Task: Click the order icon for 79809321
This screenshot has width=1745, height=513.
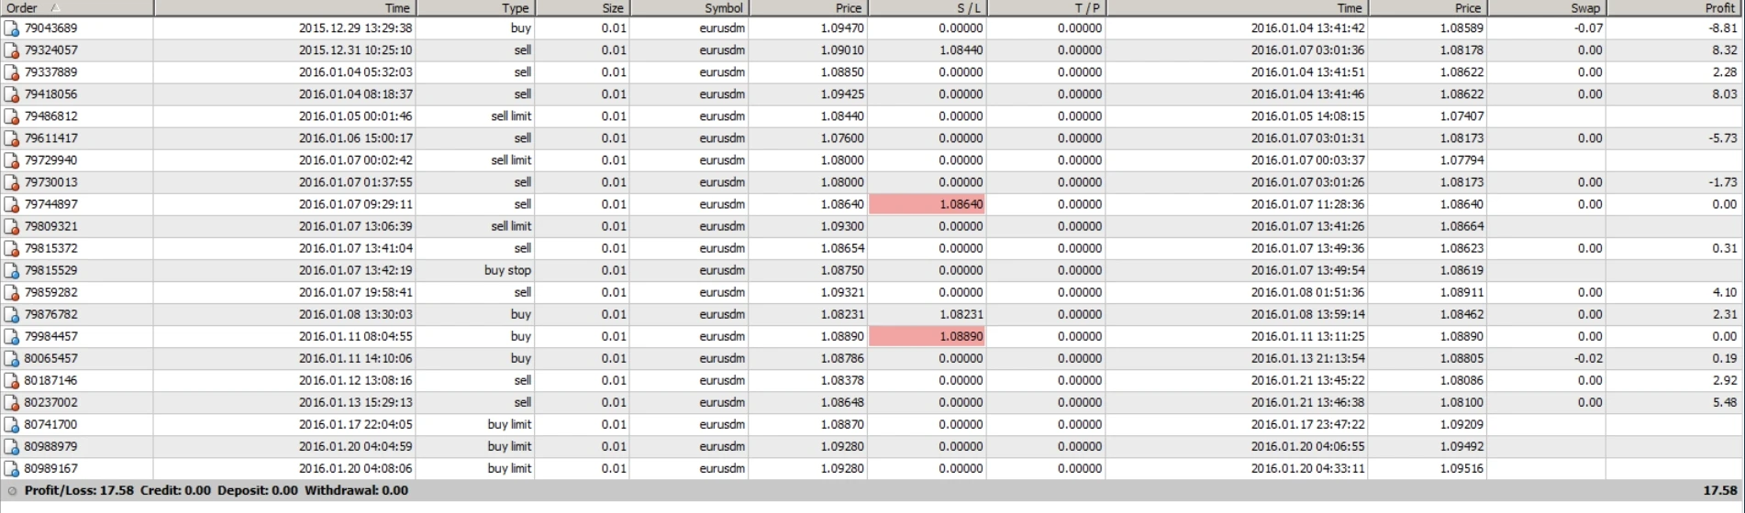Action: coord(12,226)
